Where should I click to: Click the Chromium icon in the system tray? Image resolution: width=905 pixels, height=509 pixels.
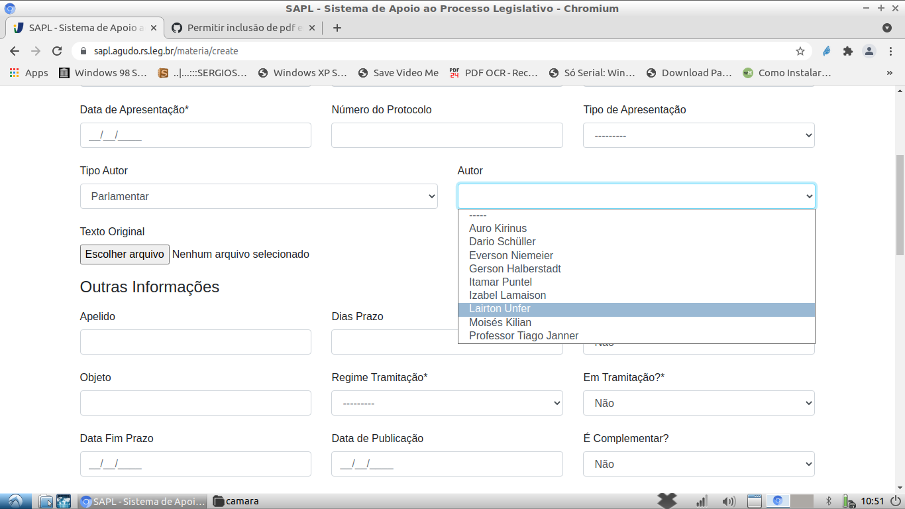pyautogui.click(x=778, y=501)
